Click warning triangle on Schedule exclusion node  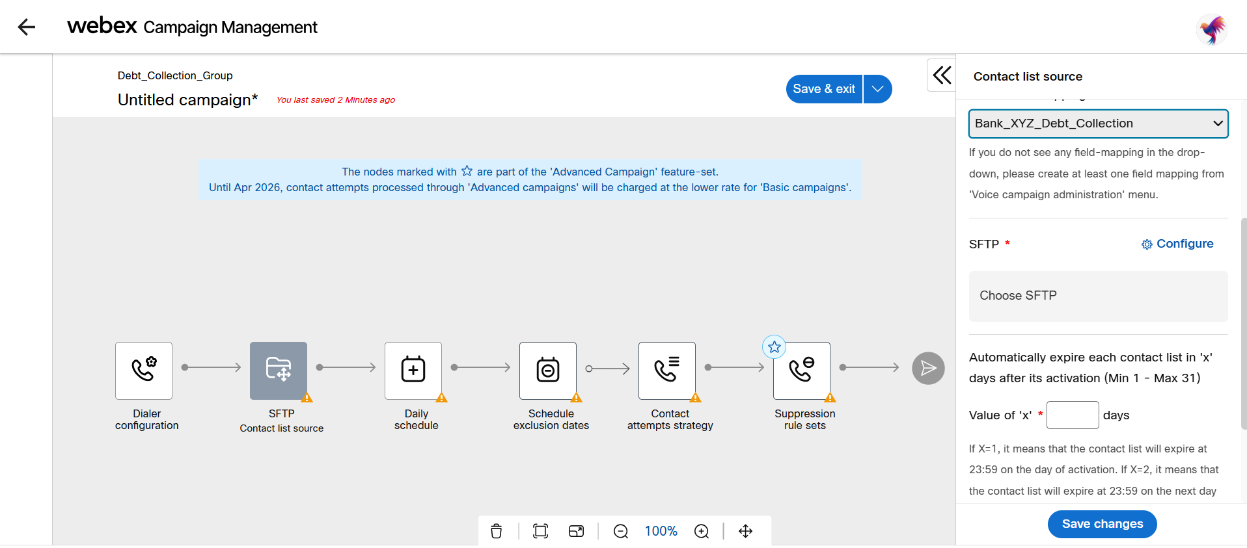[x=576, y=398]
